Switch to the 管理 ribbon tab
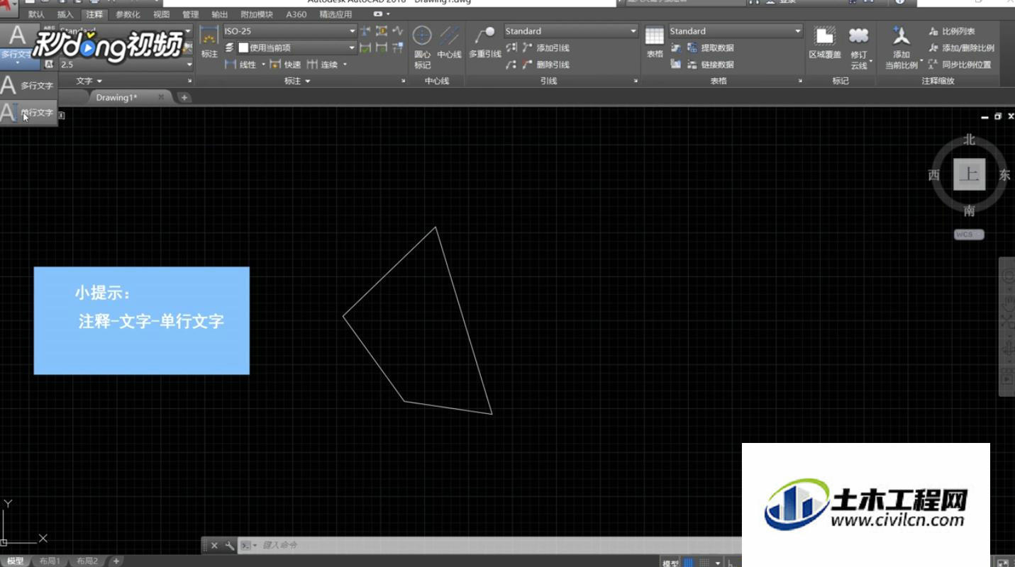This screenshot has width=1015, height=567. coord(190,14)
